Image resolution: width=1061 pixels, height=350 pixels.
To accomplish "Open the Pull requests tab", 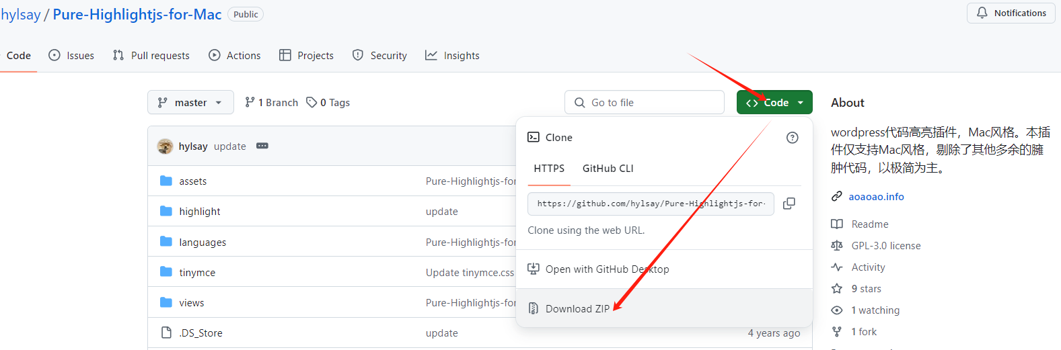I will 151,56.
